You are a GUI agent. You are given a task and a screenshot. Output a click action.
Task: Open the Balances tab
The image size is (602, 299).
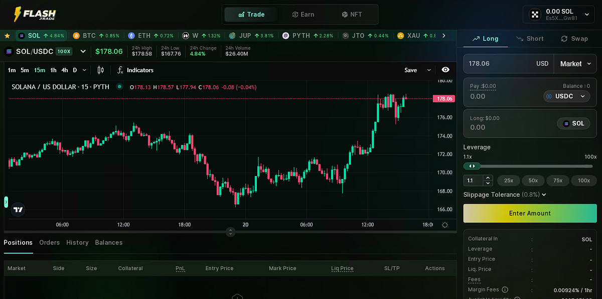[x=109, y=242]
